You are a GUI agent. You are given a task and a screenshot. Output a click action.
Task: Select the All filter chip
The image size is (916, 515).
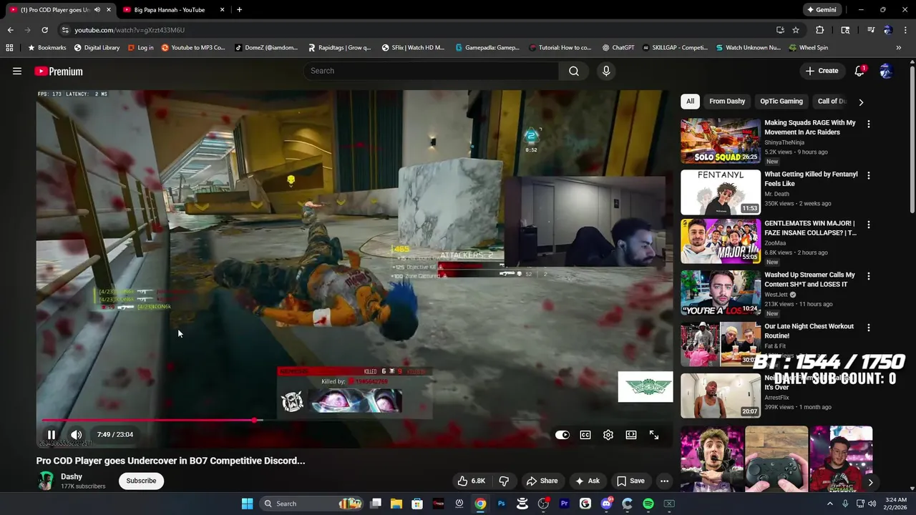690,102
